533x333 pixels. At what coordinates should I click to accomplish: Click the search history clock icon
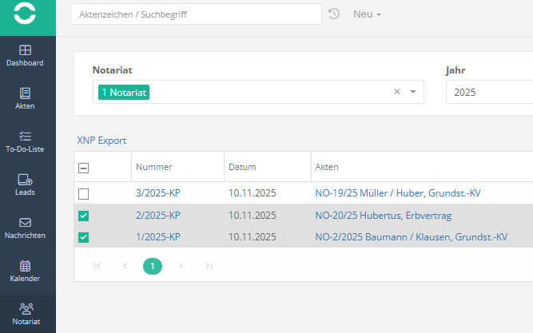[x=334, y=14]
